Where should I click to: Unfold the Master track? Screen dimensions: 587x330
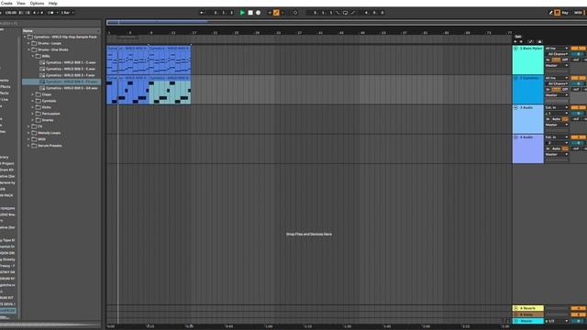(515, 321)
